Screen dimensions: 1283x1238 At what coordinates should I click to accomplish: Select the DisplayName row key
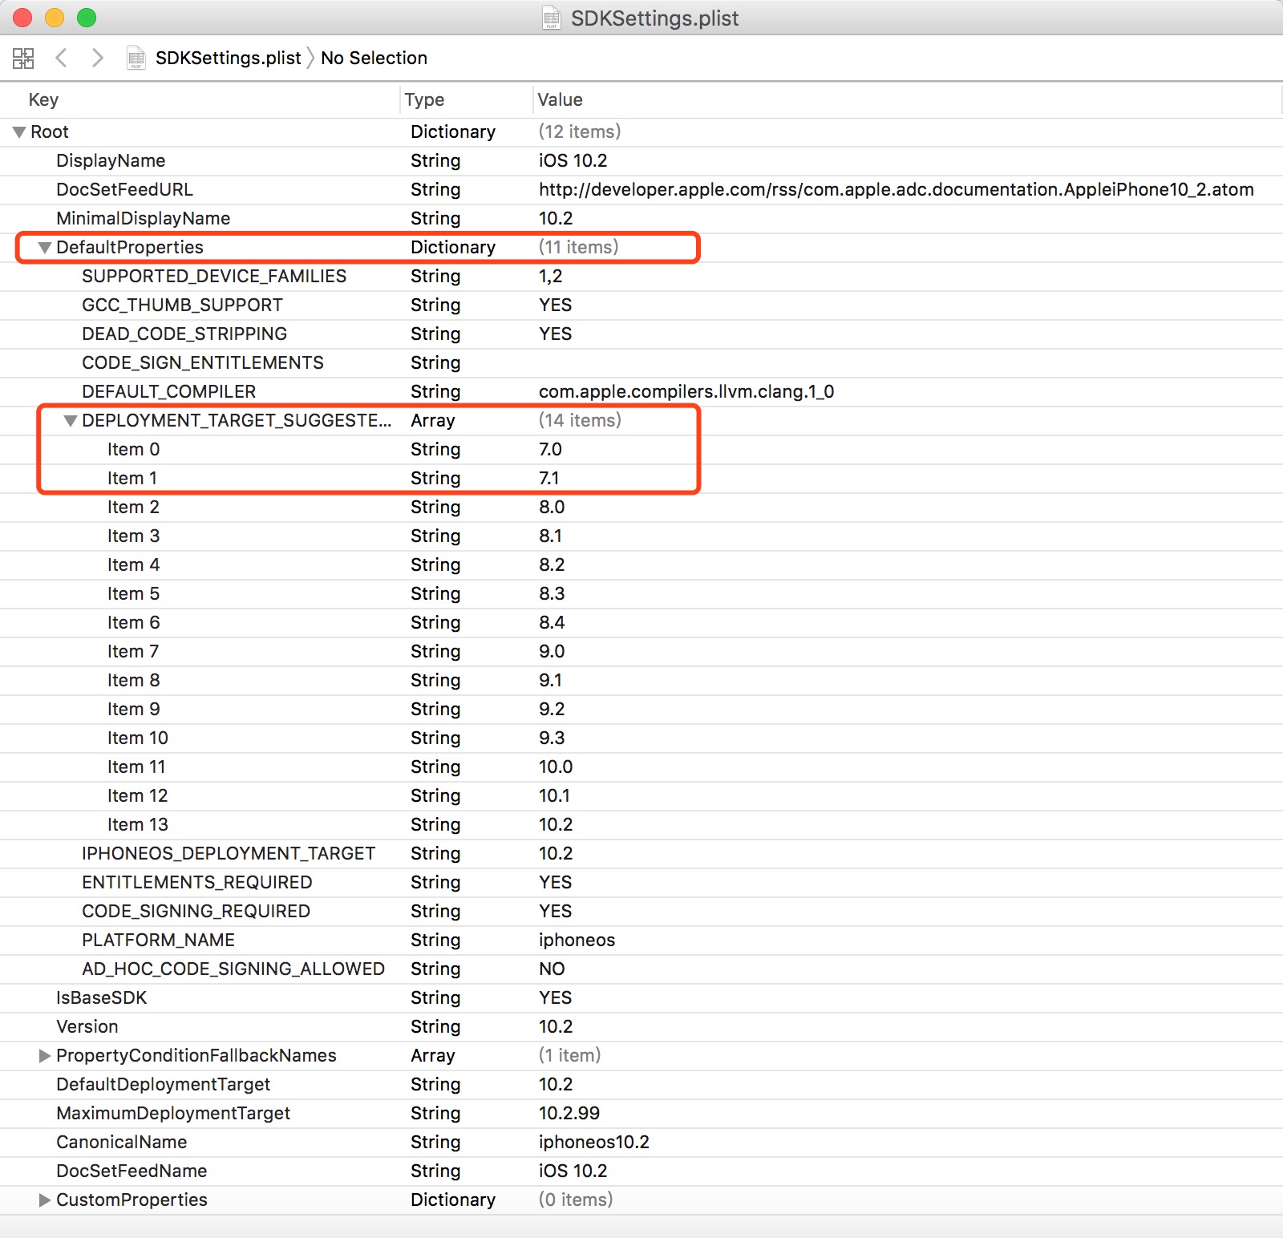coord(111,160)
